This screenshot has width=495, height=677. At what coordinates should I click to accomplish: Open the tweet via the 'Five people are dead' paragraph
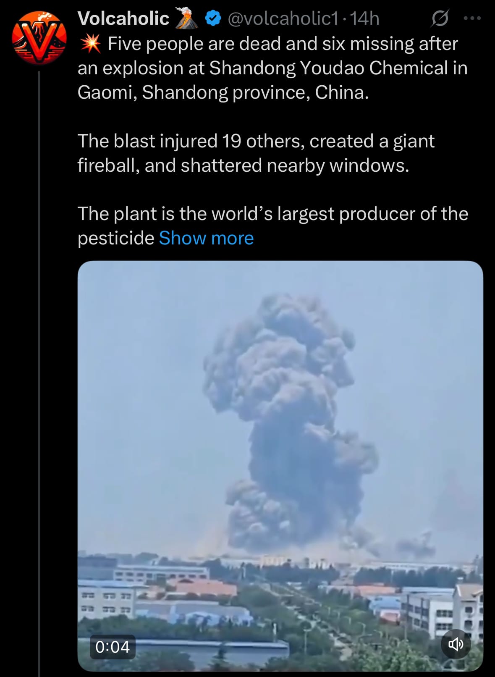(x=272, y=68)
